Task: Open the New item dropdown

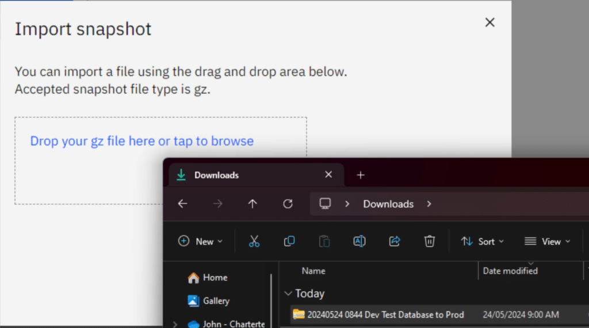Action: pyautogui.click(x=200, y=241)
